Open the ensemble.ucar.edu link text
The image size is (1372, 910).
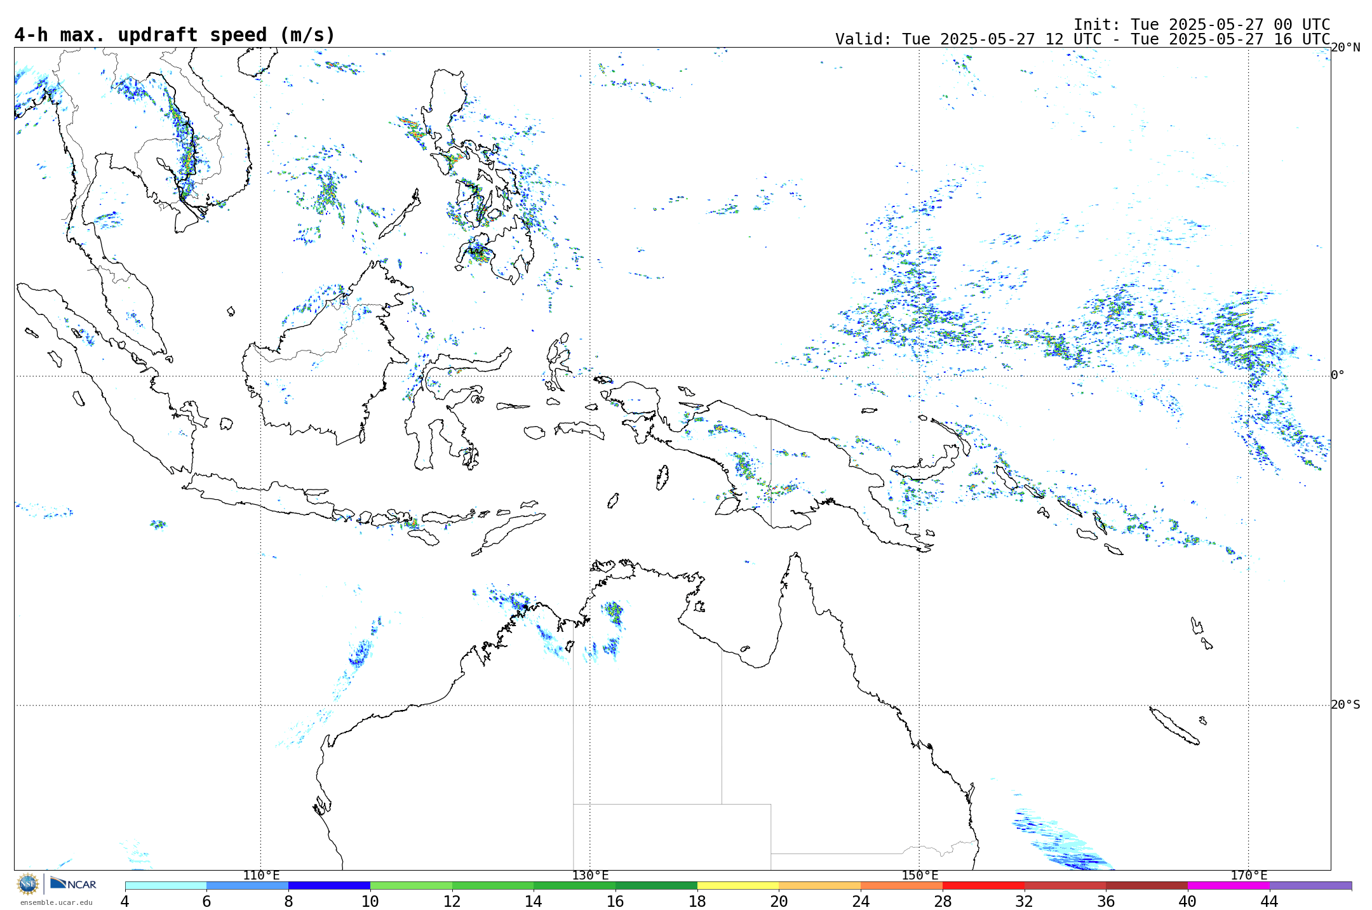coord(56,902)
